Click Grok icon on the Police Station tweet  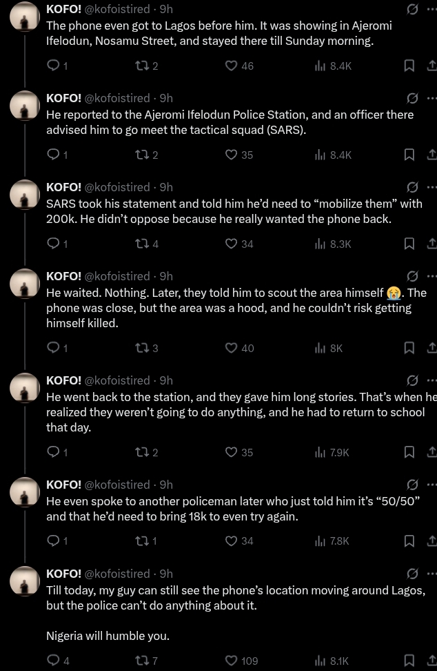412,98
